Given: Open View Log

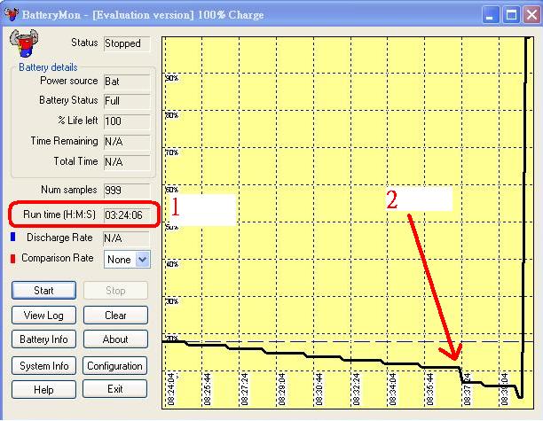Looking at the screenshot, I should point(43,316).
